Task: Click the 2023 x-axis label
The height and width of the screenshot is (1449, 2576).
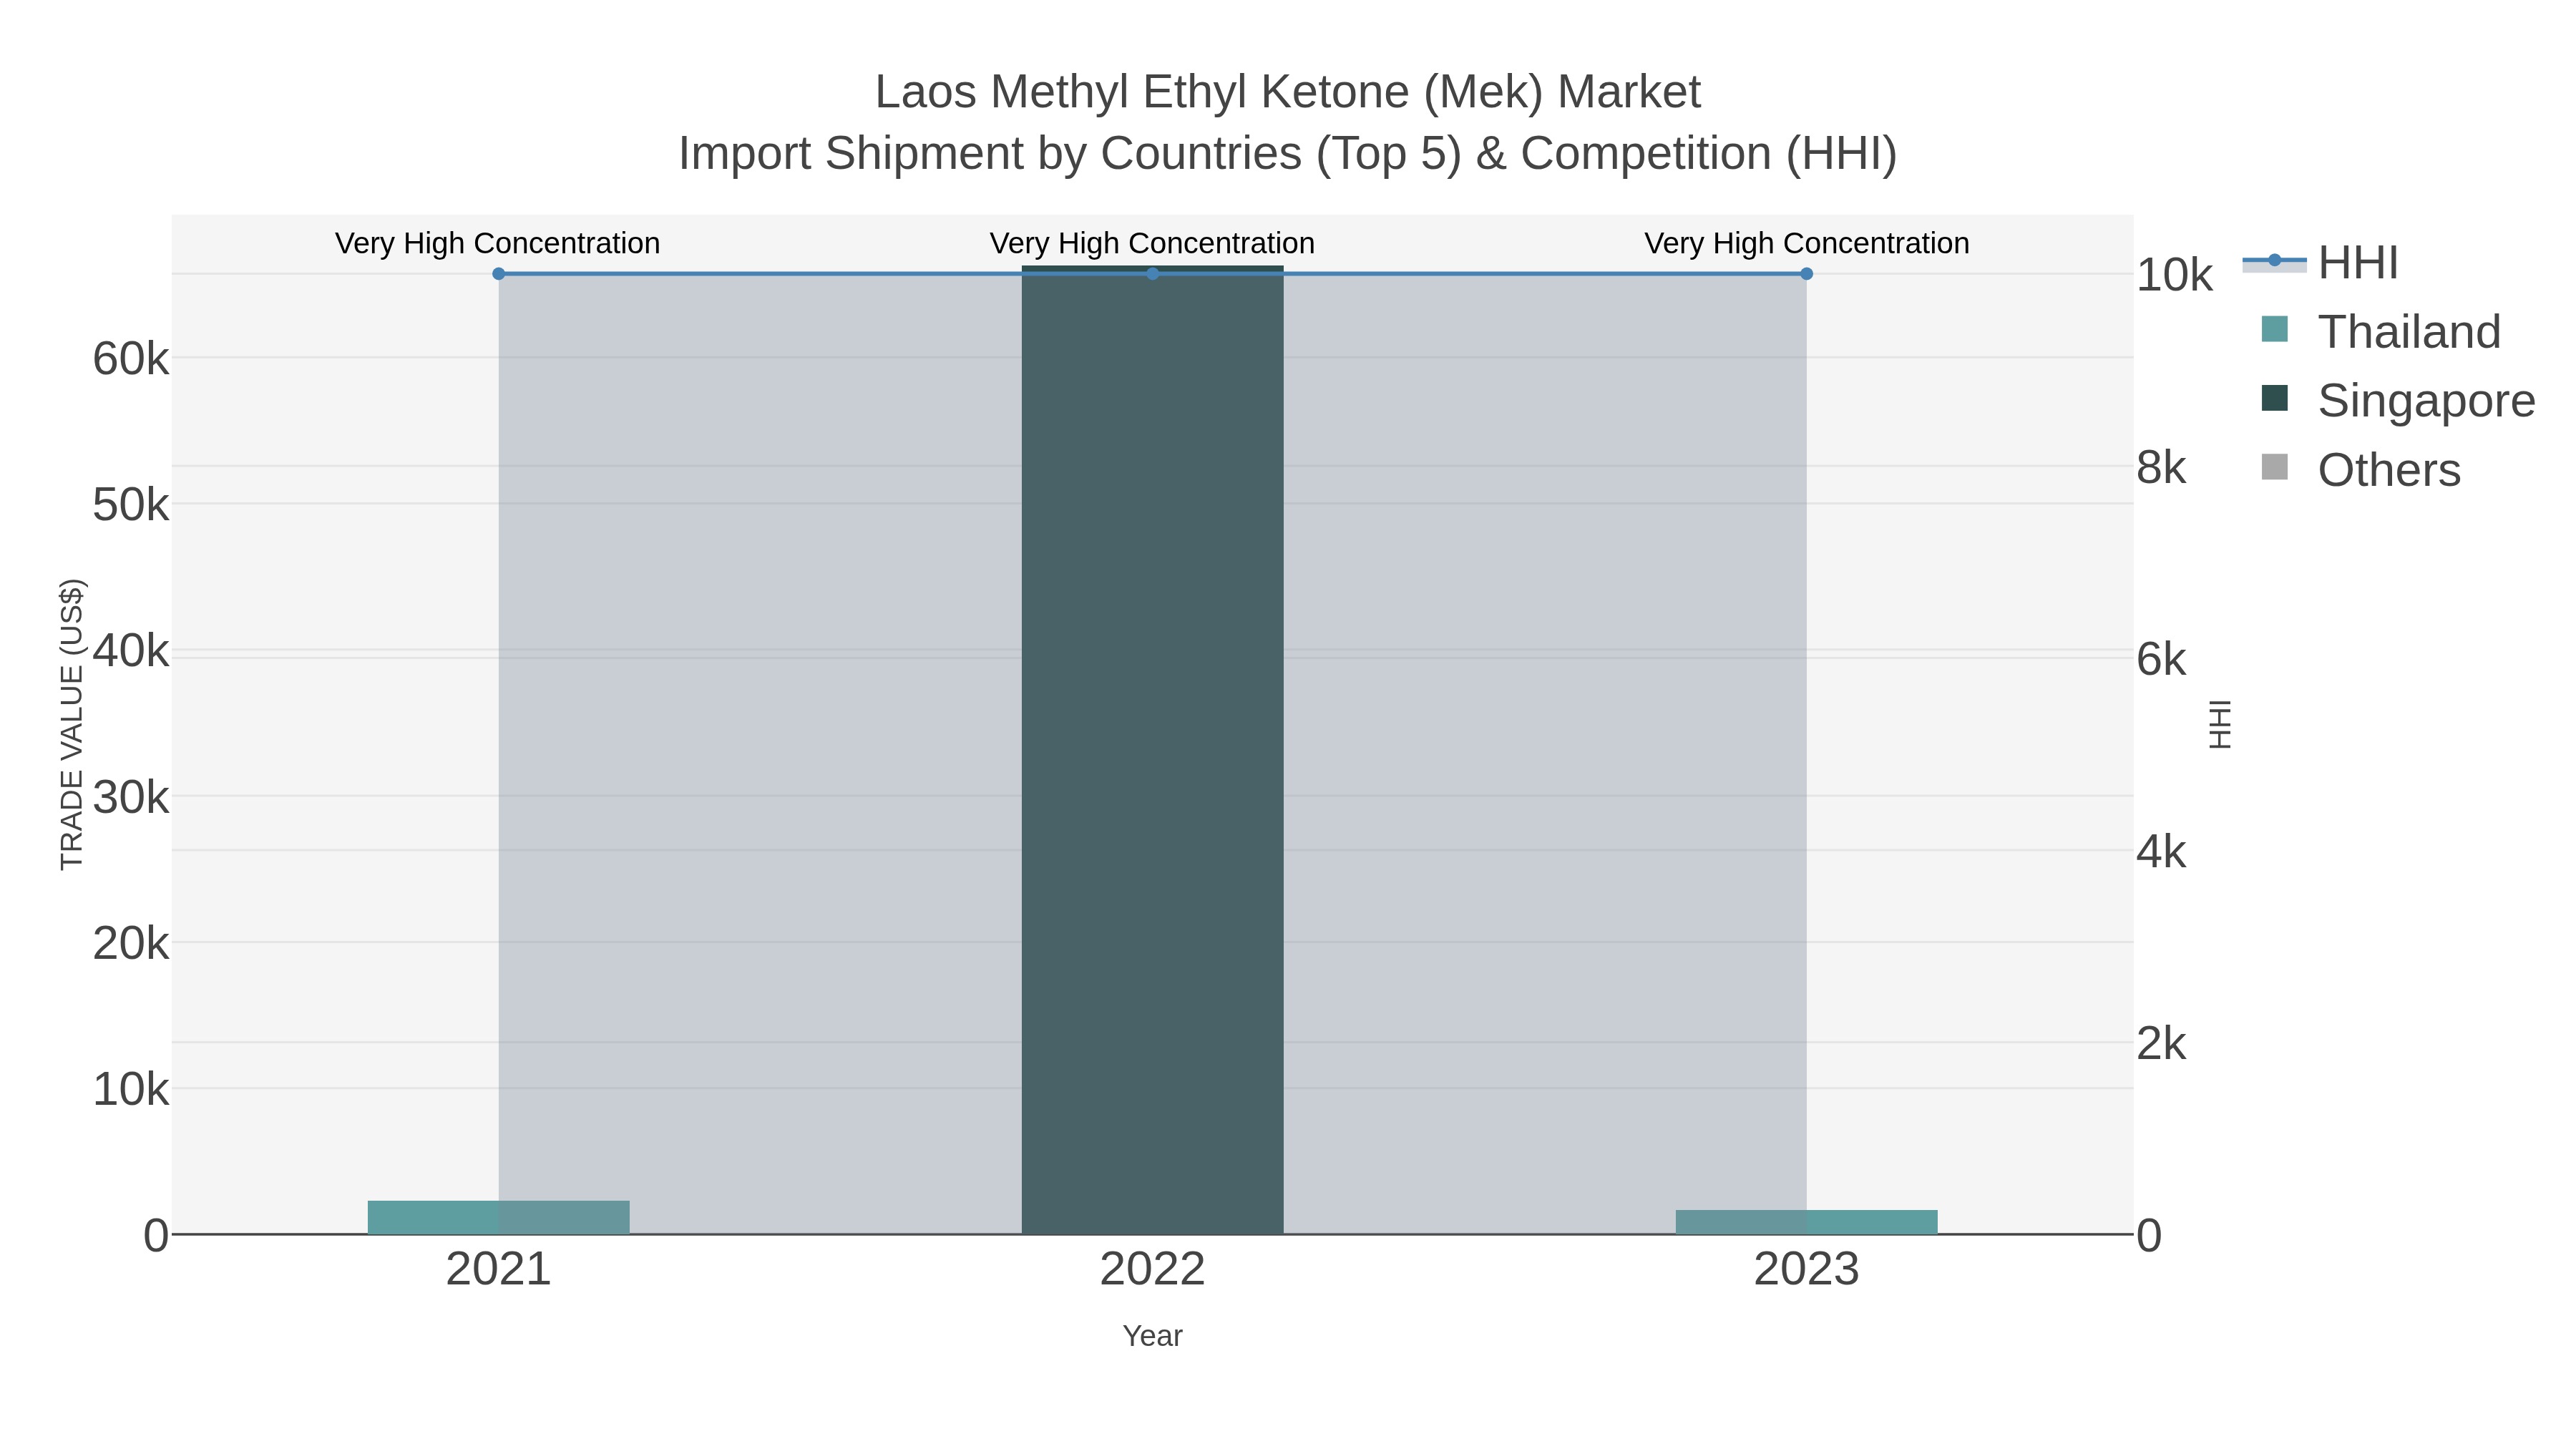Action: coord(1806,1269)
